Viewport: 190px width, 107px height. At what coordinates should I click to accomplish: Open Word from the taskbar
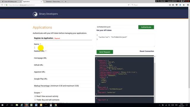36,105
